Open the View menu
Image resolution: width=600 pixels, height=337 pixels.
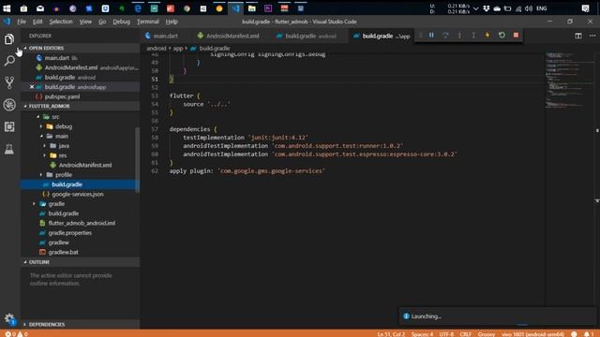[x=85, y=22]
